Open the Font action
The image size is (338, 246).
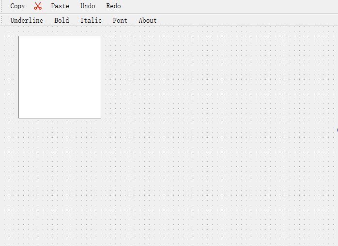tap(120, 20)
